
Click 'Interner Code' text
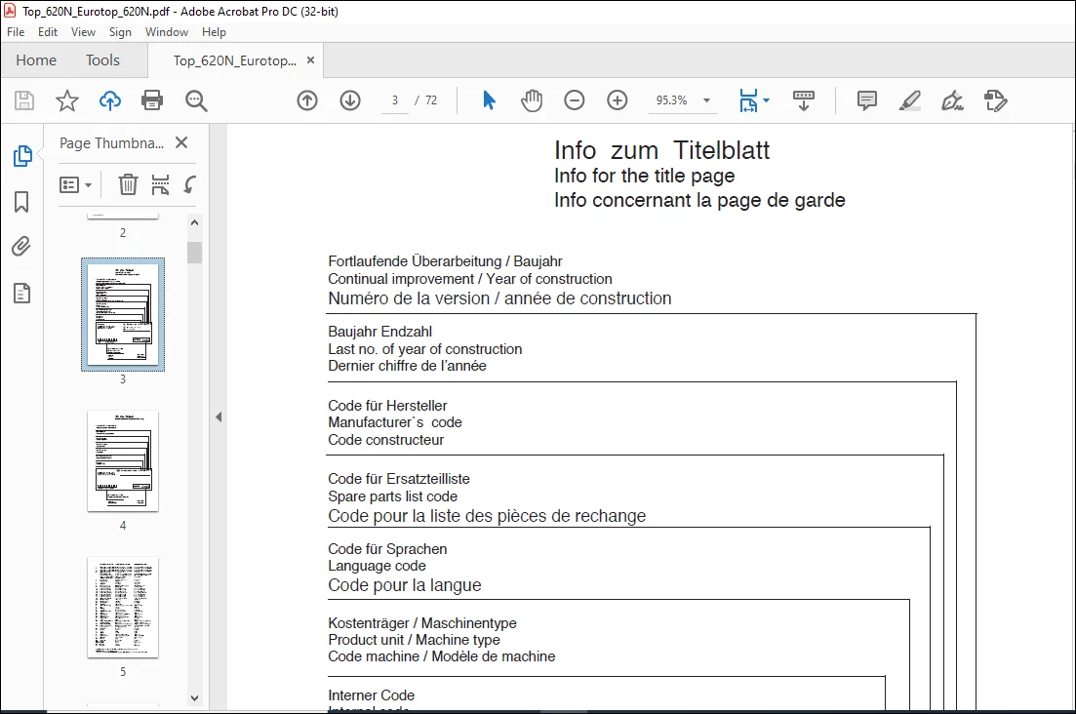click(x=372, y=695)
